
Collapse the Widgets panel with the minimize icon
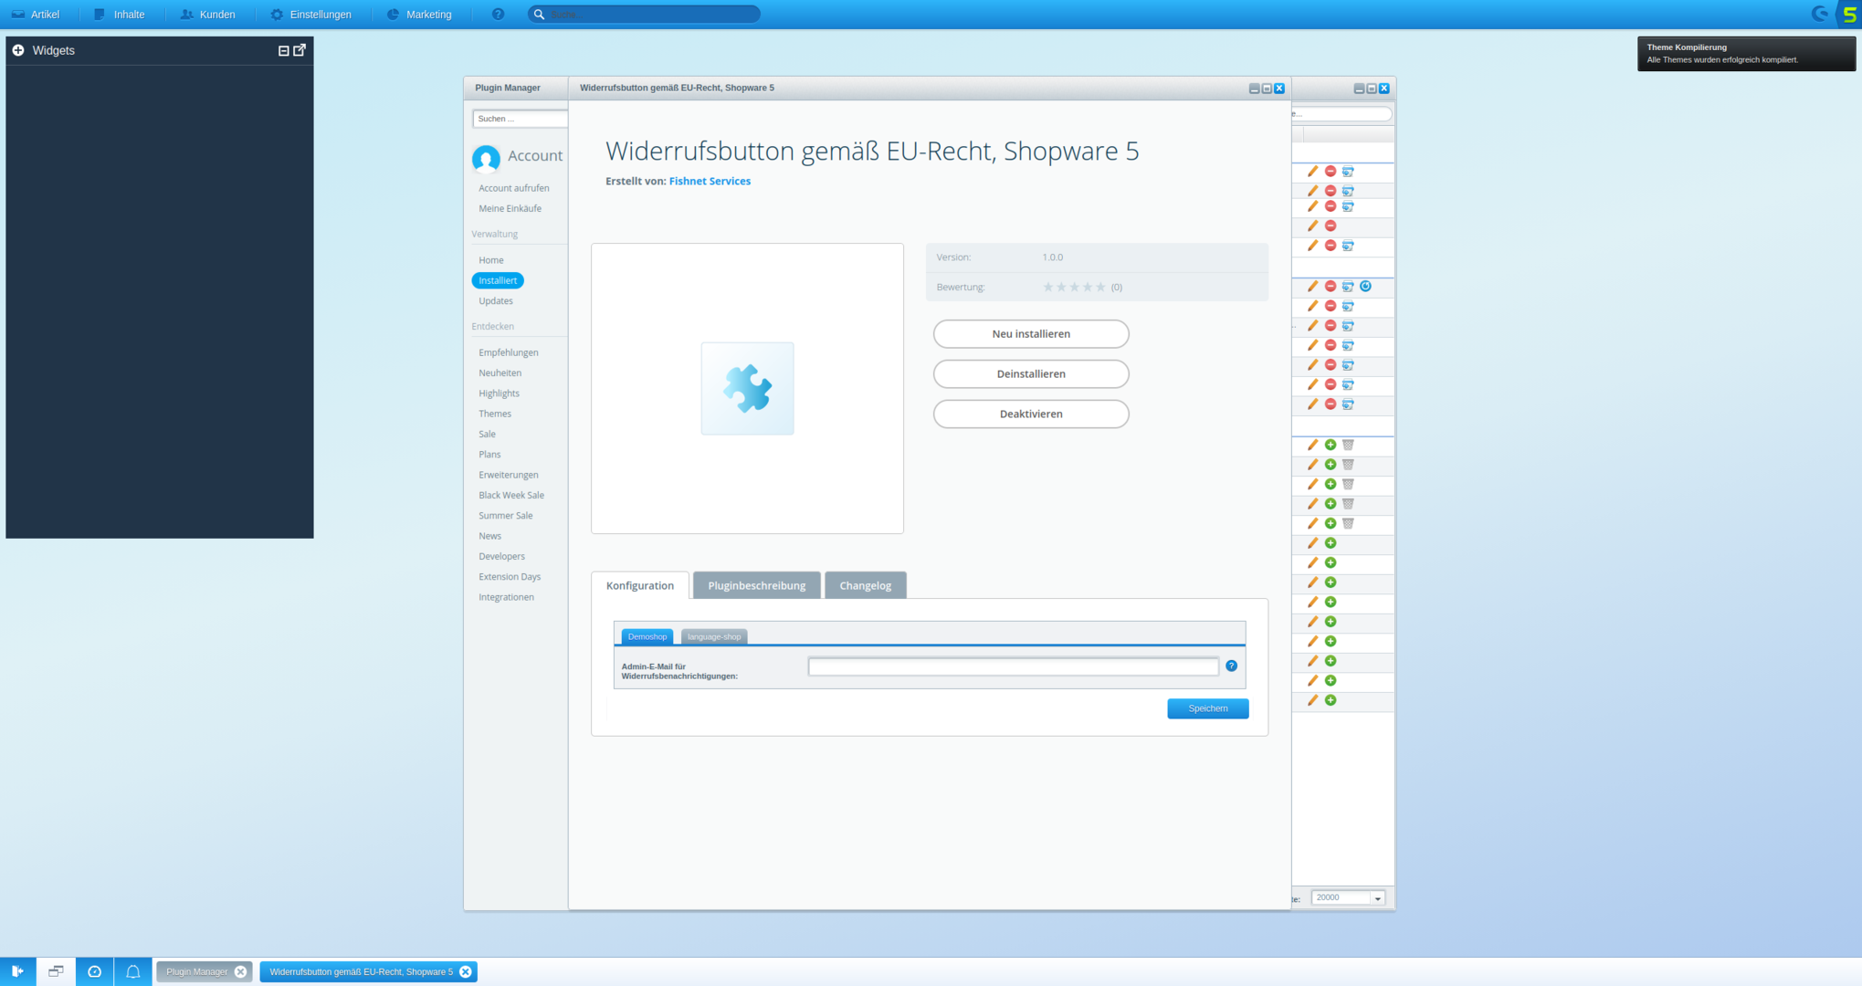click(283, 51)
